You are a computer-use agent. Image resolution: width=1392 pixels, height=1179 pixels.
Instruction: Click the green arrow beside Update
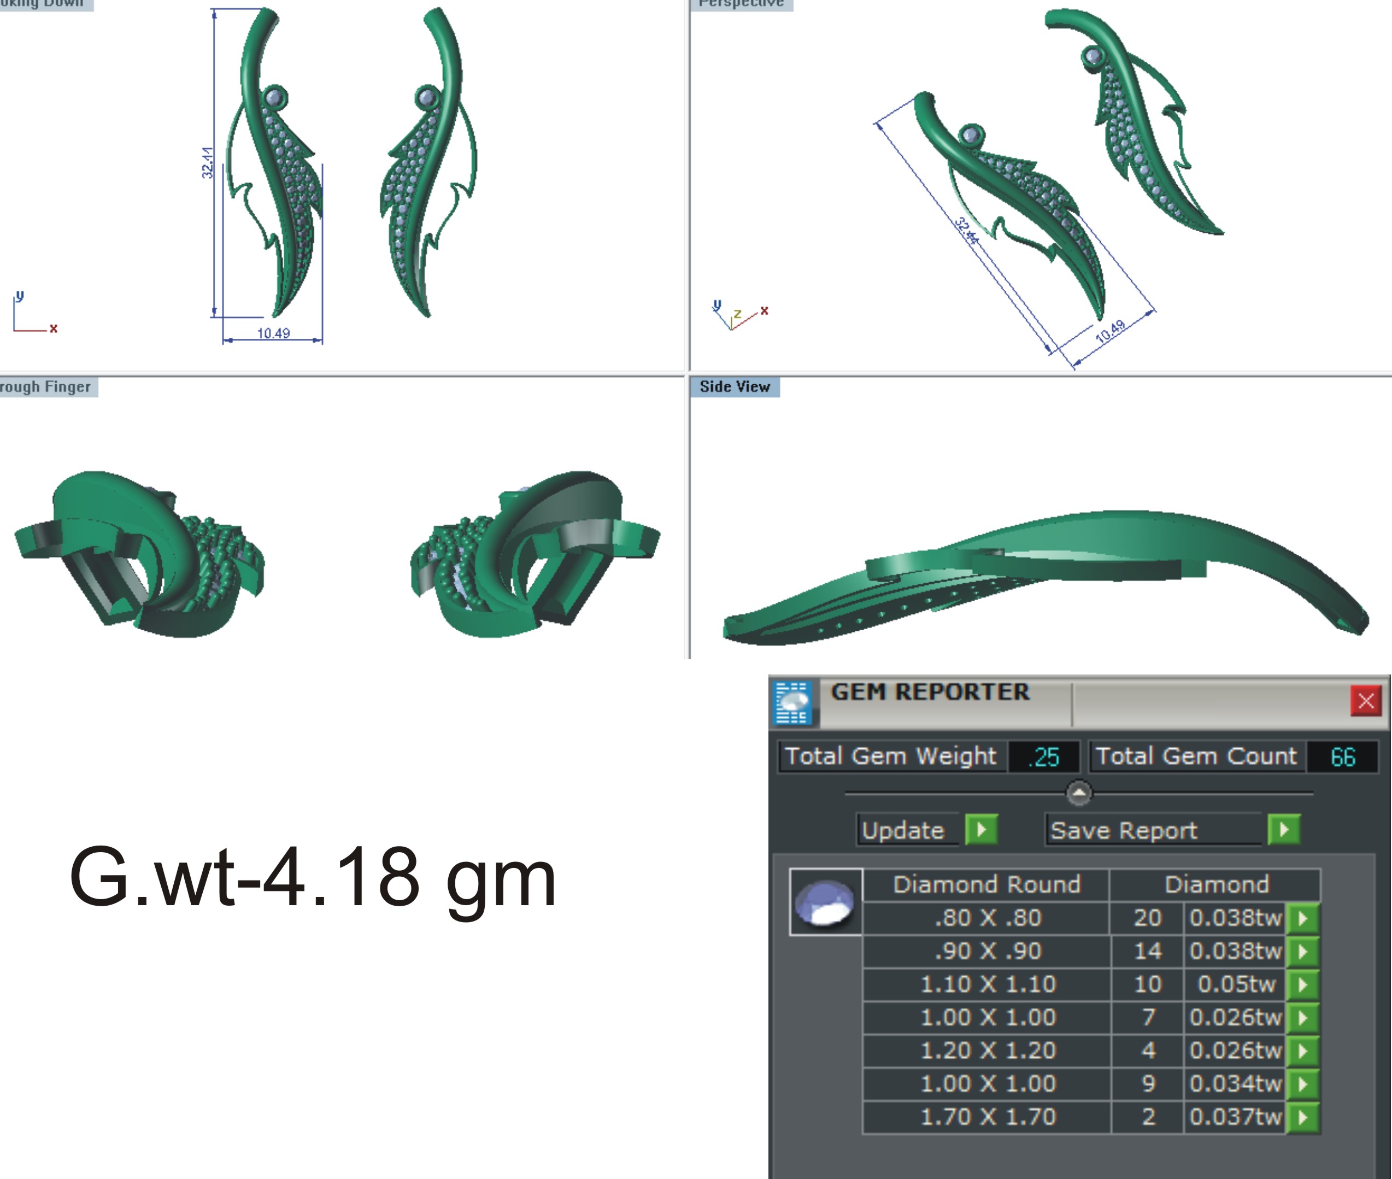pos(982,830)
